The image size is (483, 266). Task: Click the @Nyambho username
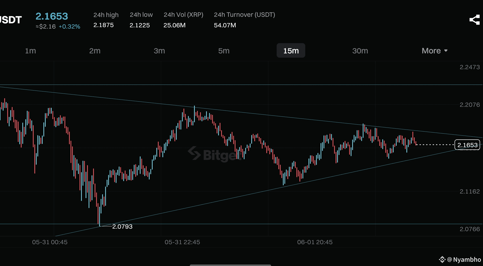tap(464, 259)
